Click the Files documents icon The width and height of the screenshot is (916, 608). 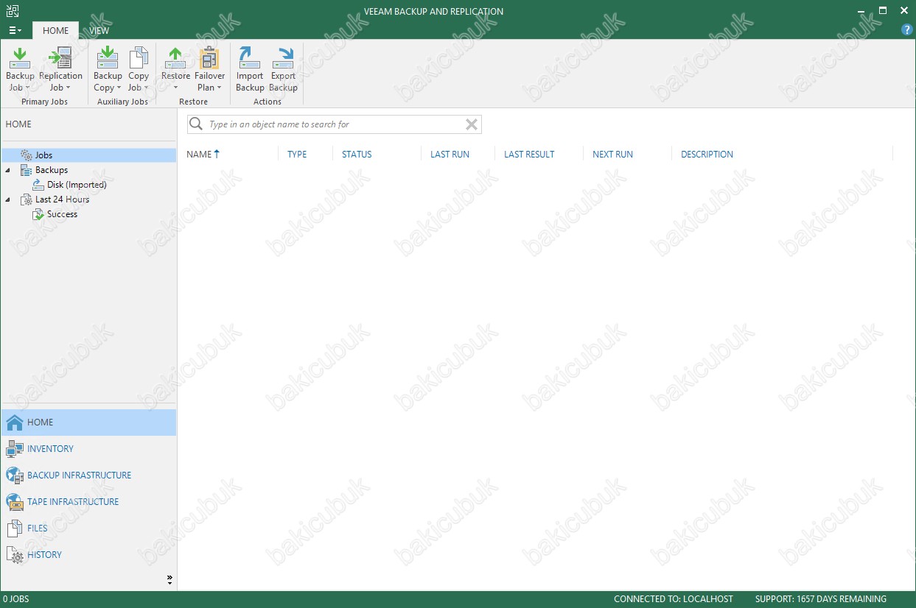pos(15,529)
